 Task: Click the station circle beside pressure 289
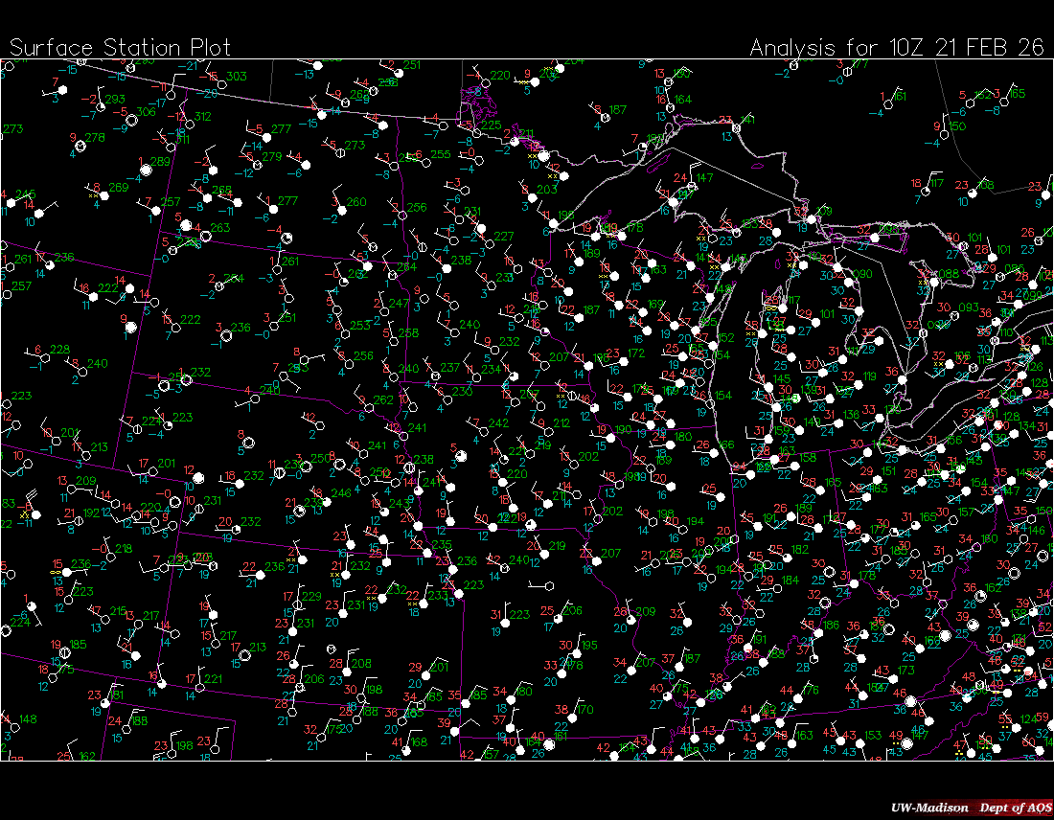click(147, 170)
